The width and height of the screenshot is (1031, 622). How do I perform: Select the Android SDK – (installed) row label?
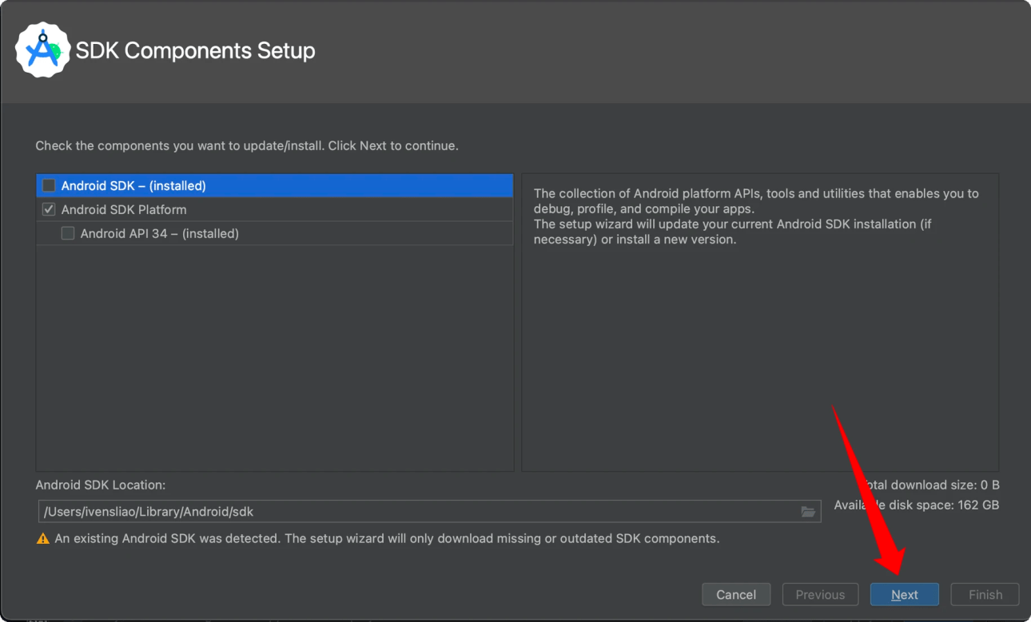133,186
